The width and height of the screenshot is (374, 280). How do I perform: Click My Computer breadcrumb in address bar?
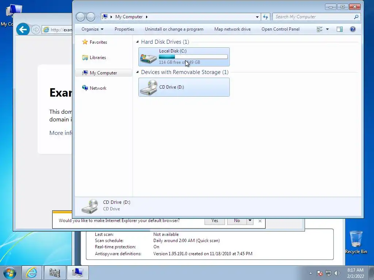coord(129,17)
